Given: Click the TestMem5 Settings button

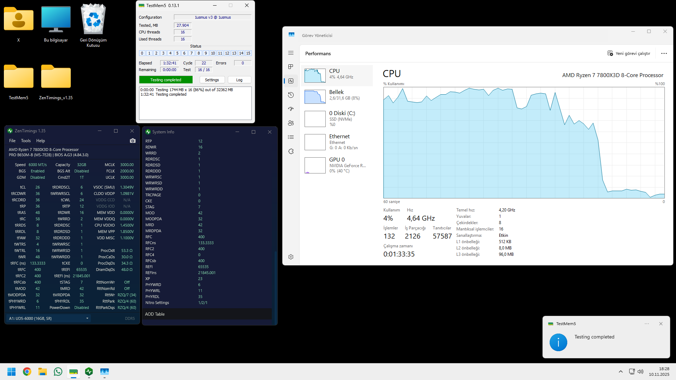Looking at the screenshot, I should click(212, 80).
